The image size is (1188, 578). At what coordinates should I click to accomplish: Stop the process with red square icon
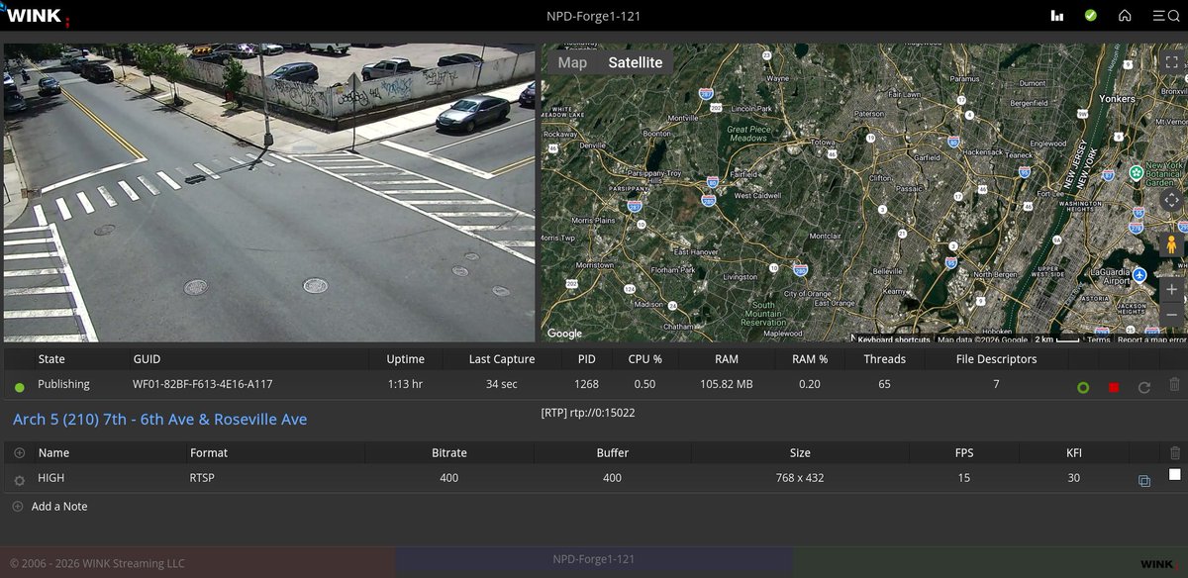tap(1114, 387)
